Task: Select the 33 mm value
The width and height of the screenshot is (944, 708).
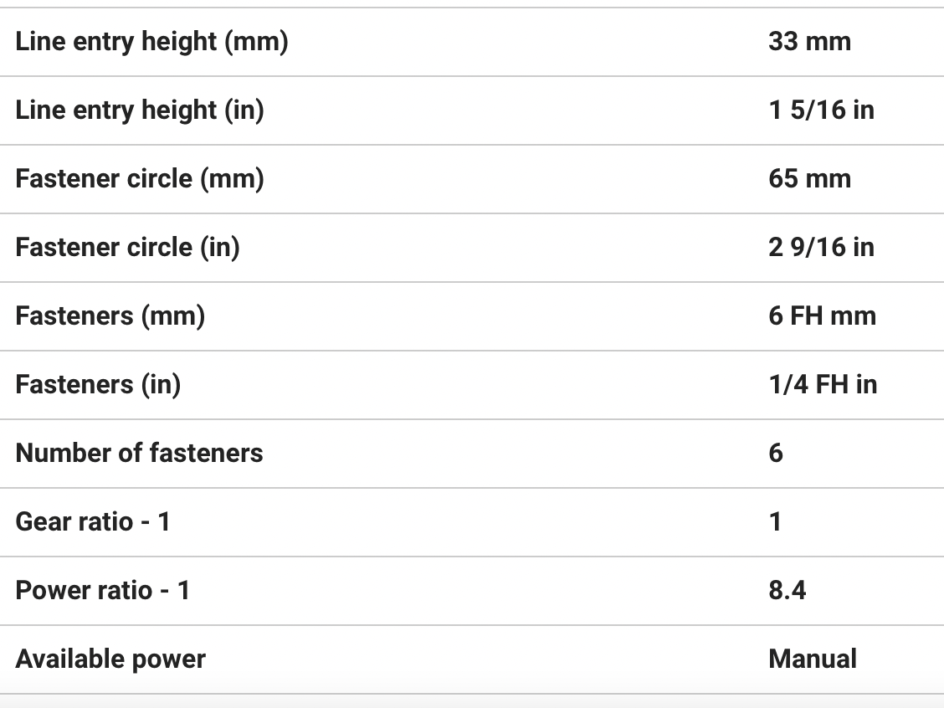Action: [809, 41]
